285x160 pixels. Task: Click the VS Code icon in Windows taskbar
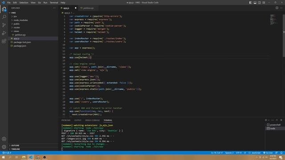(x=31, y=157)
